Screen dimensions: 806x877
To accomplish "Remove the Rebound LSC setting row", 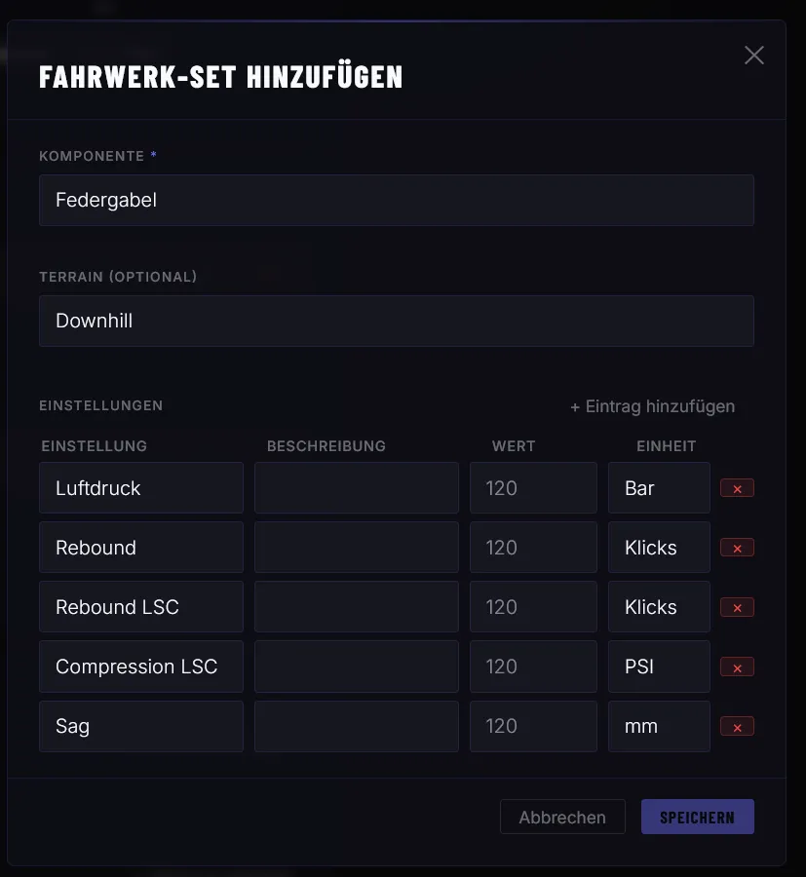I will click(737, 606).
